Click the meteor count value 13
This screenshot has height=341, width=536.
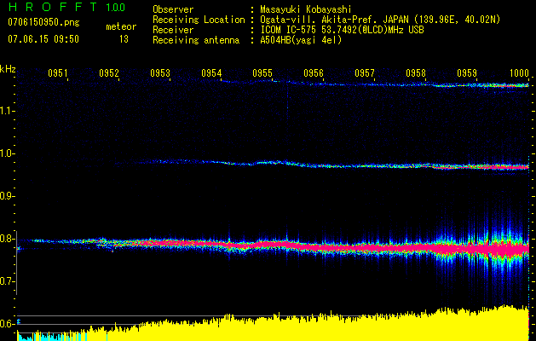click(124, 39)
